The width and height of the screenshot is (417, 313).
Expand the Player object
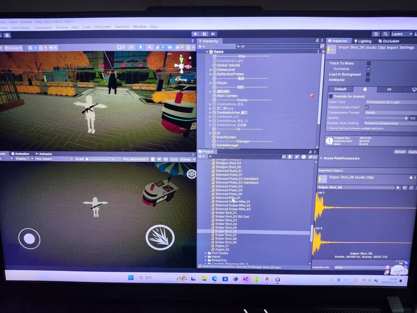210,83
